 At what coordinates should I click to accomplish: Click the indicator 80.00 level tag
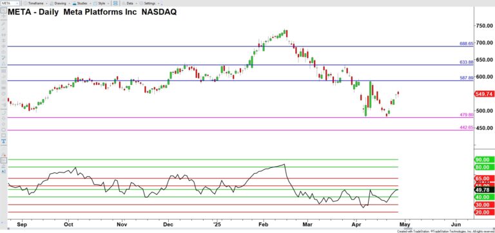tap(483, 167)
